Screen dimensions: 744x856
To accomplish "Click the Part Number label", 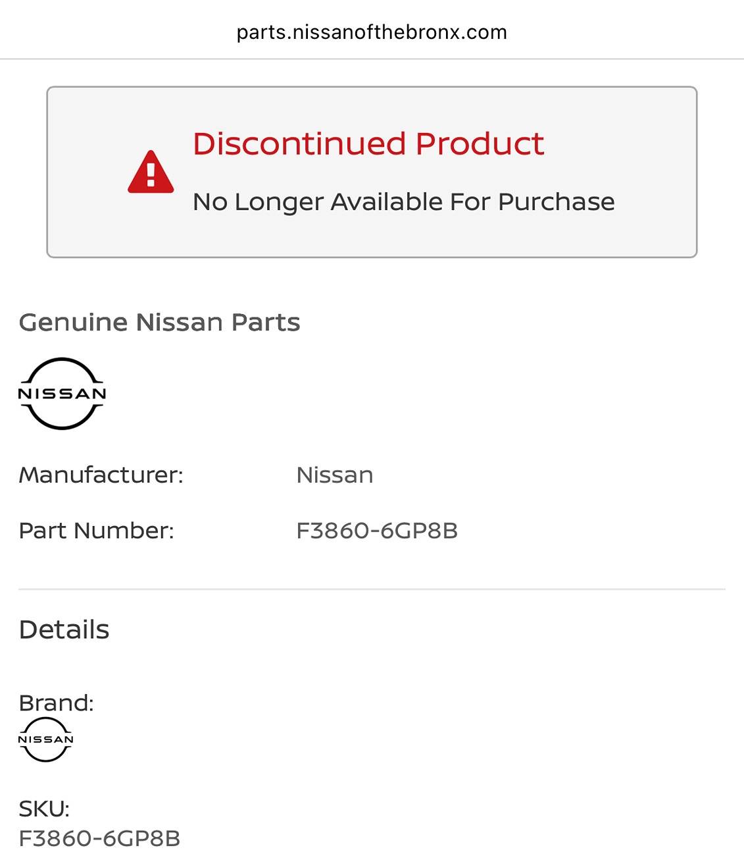I will (x=97, y=530).
